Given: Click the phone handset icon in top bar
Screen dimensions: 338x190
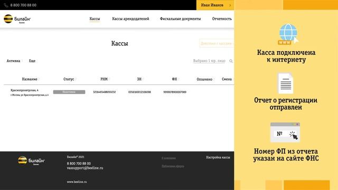Looking at the screenshot, I should point(6,5).
